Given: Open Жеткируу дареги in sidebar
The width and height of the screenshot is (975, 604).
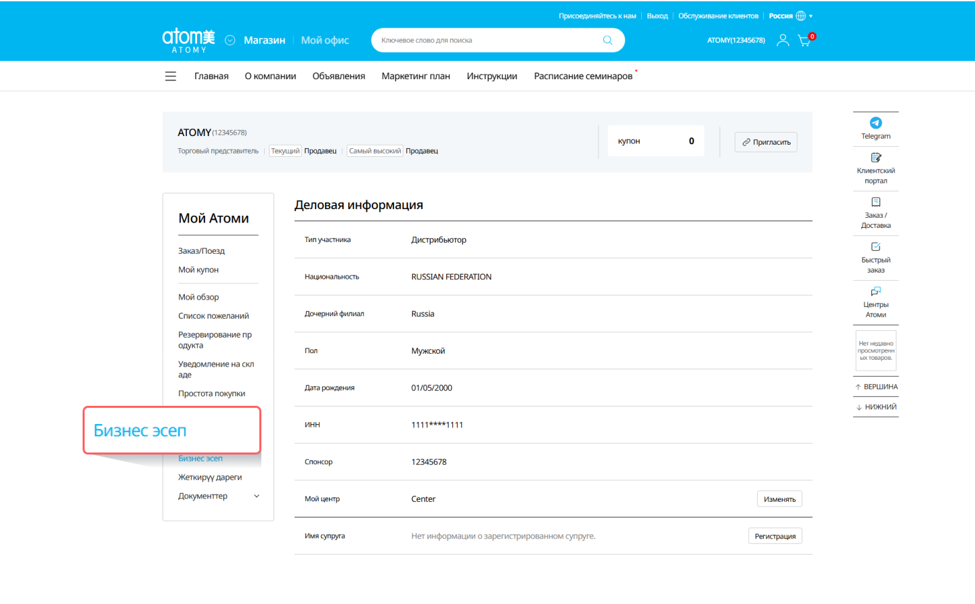Looking at the screenshot, I should coord(210,478).
